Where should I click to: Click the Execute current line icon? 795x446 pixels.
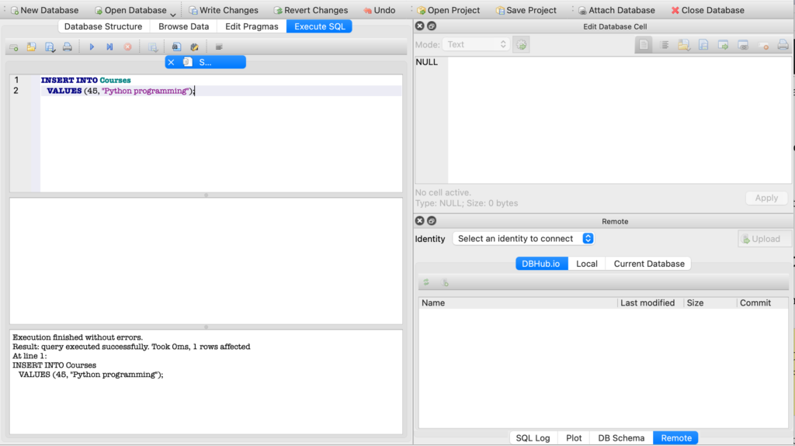(109, 47)
